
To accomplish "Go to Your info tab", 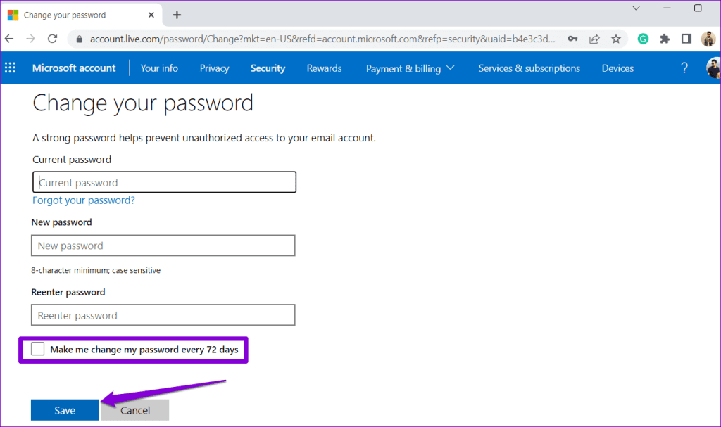I will pyautogui.click(x=159, y=68).
